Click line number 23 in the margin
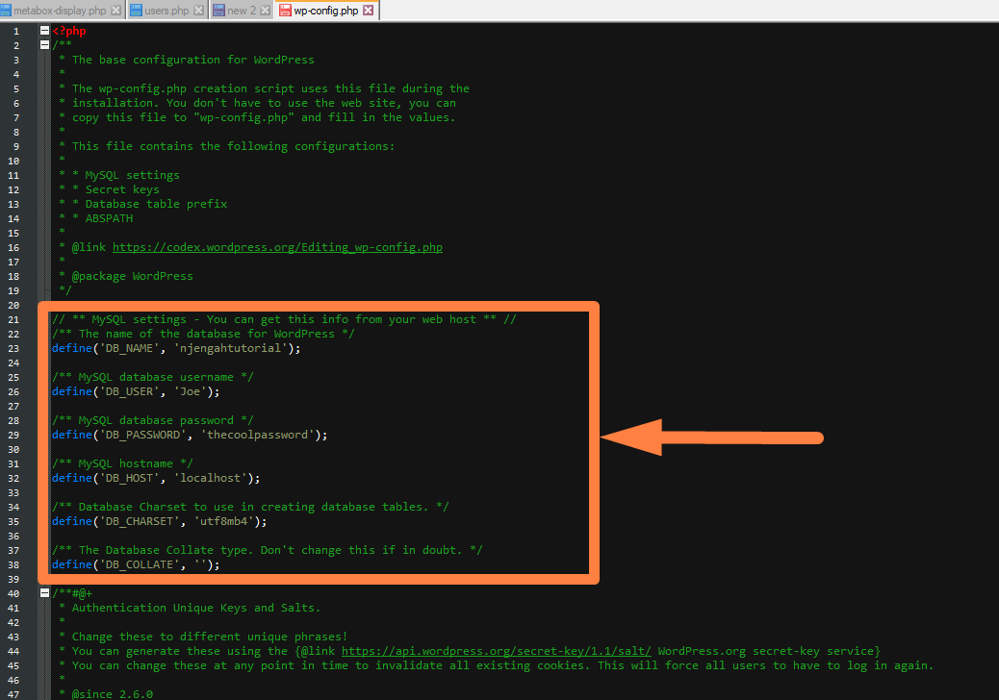999x700 pixels. [x=13, y=349]
